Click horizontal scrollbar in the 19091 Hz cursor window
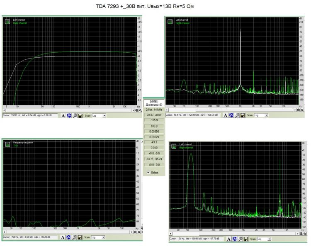This screenshot has height=249, width=311. (68, 110)
